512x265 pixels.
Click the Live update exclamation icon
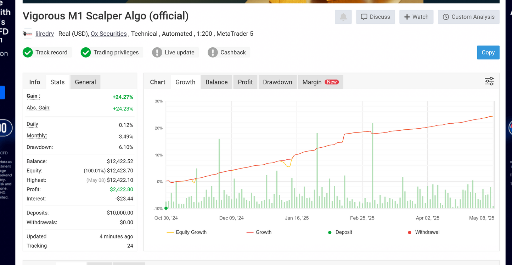click(x=157, y=52)
